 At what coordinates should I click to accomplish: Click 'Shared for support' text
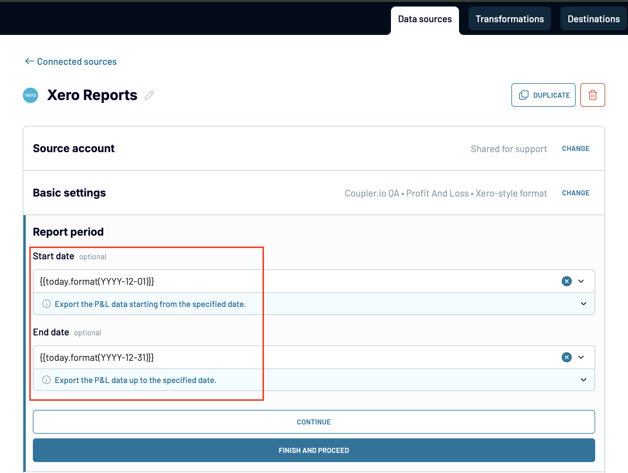(x=509, y=149)
